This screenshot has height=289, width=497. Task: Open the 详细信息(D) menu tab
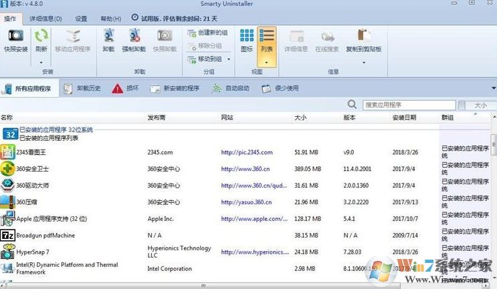click(45, 19)
